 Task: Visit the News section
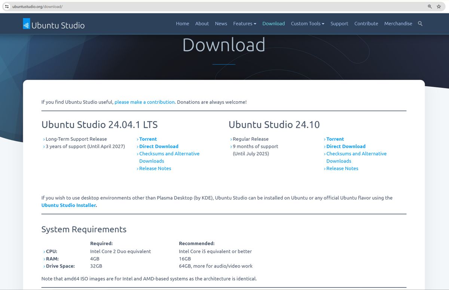pos(221,24)
